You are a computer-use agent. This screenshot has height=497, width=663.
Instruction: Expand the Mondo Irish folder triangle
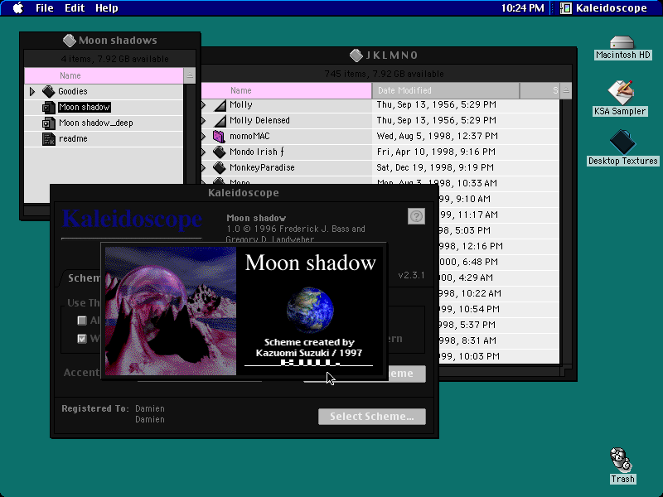point(204,152)
